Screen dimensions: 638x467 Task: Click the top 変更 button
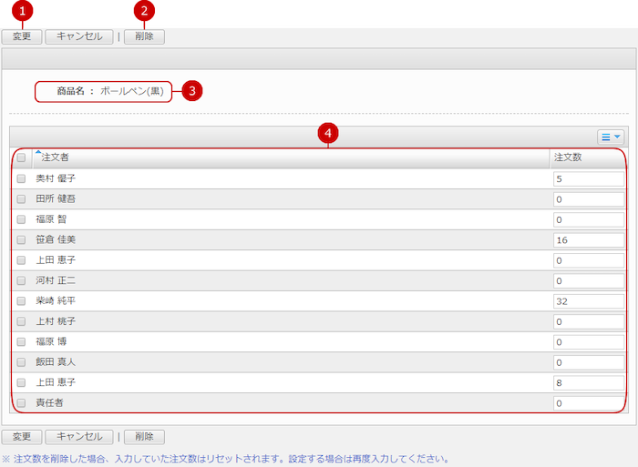[x=22, y=37]
